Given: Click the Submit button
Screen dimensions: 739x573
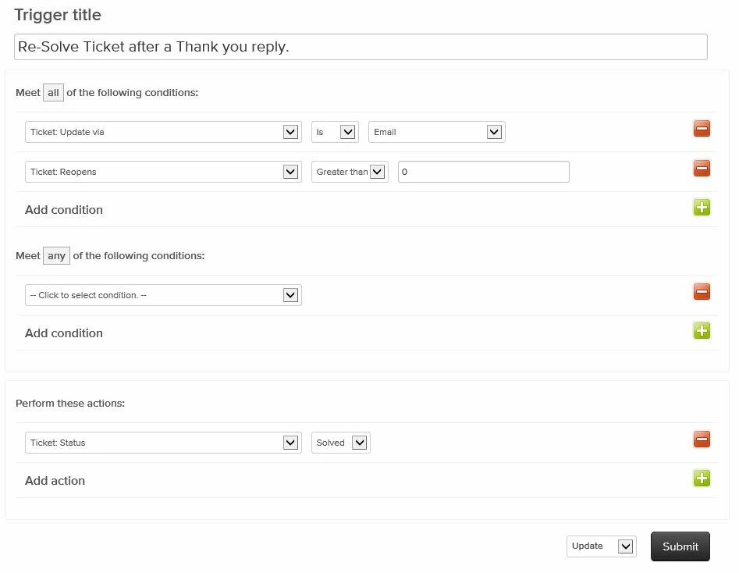Looking at the screenshot, I should click(x=680, y=546).
